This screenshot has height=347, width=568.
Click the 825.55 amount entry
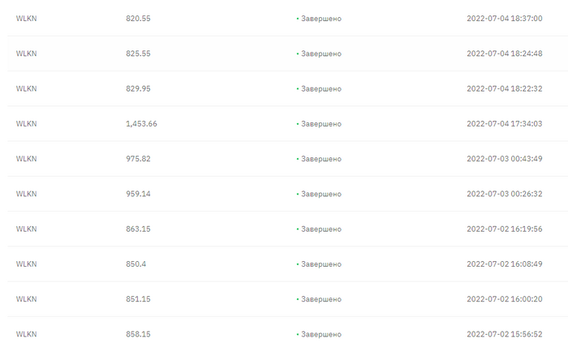138,54
